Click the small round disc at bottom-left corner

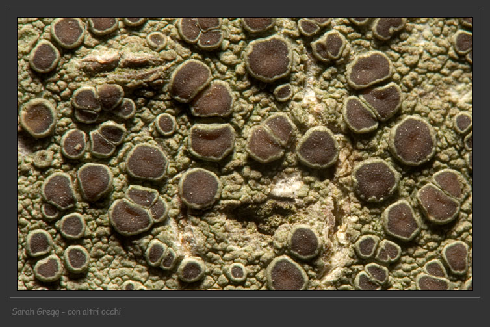coord(47,268)
